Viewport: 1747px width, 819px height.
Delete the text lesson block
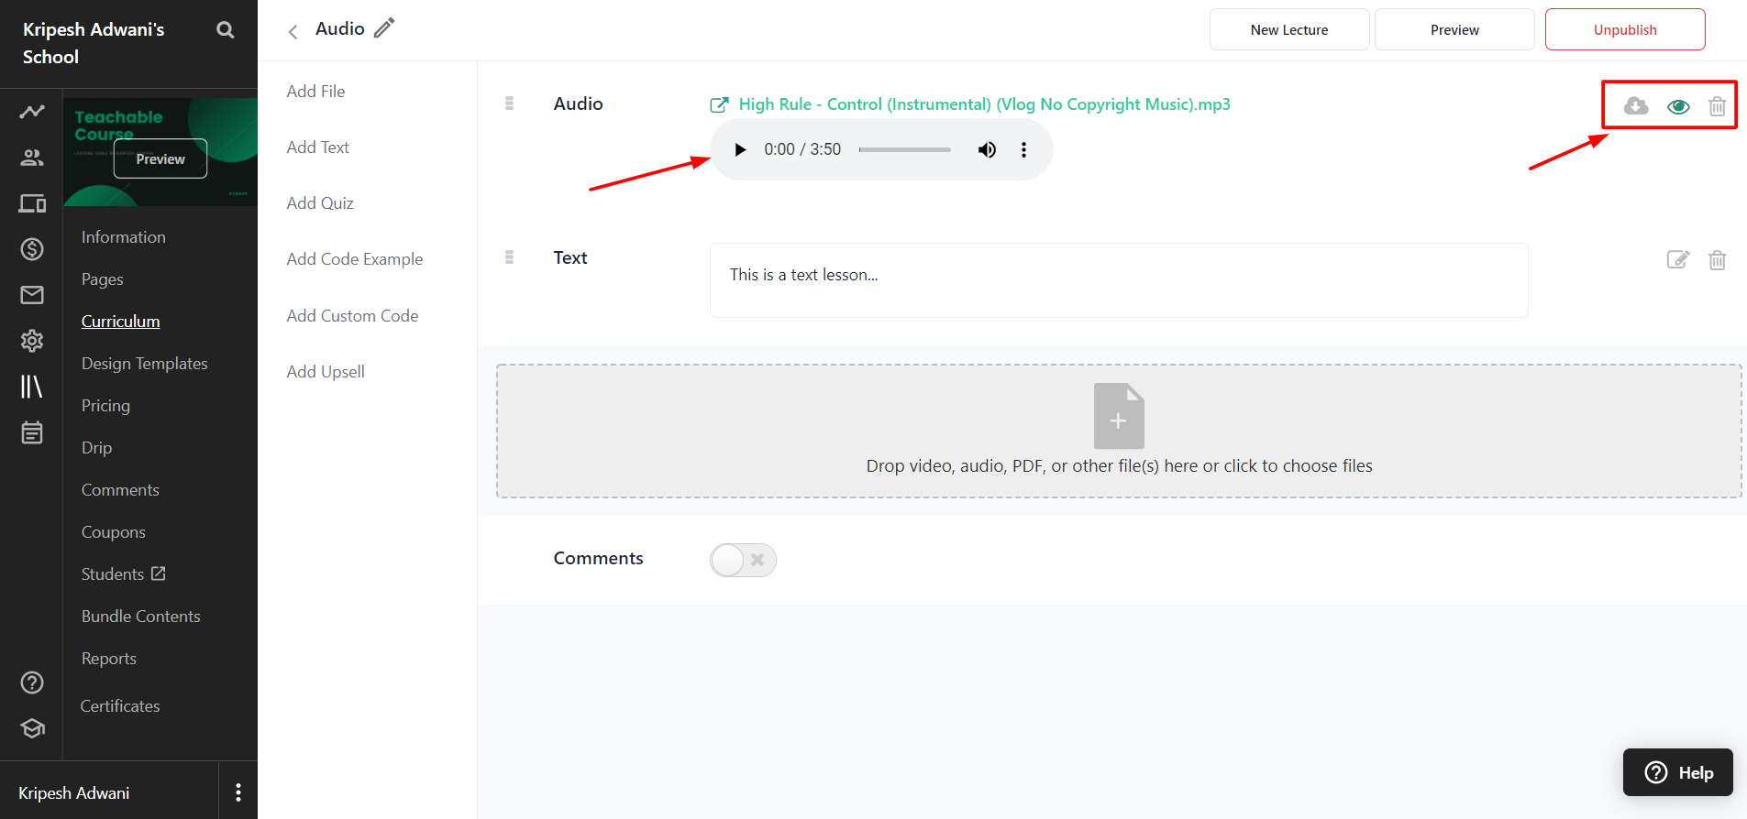coord(1717,260)
